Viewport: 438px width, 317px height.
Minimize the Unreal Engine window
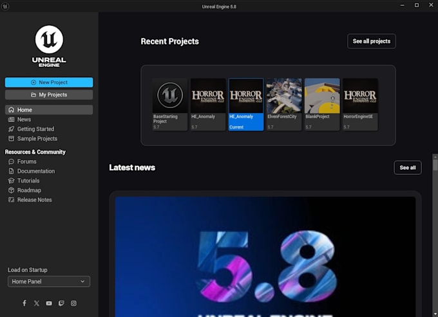(402, 5)
